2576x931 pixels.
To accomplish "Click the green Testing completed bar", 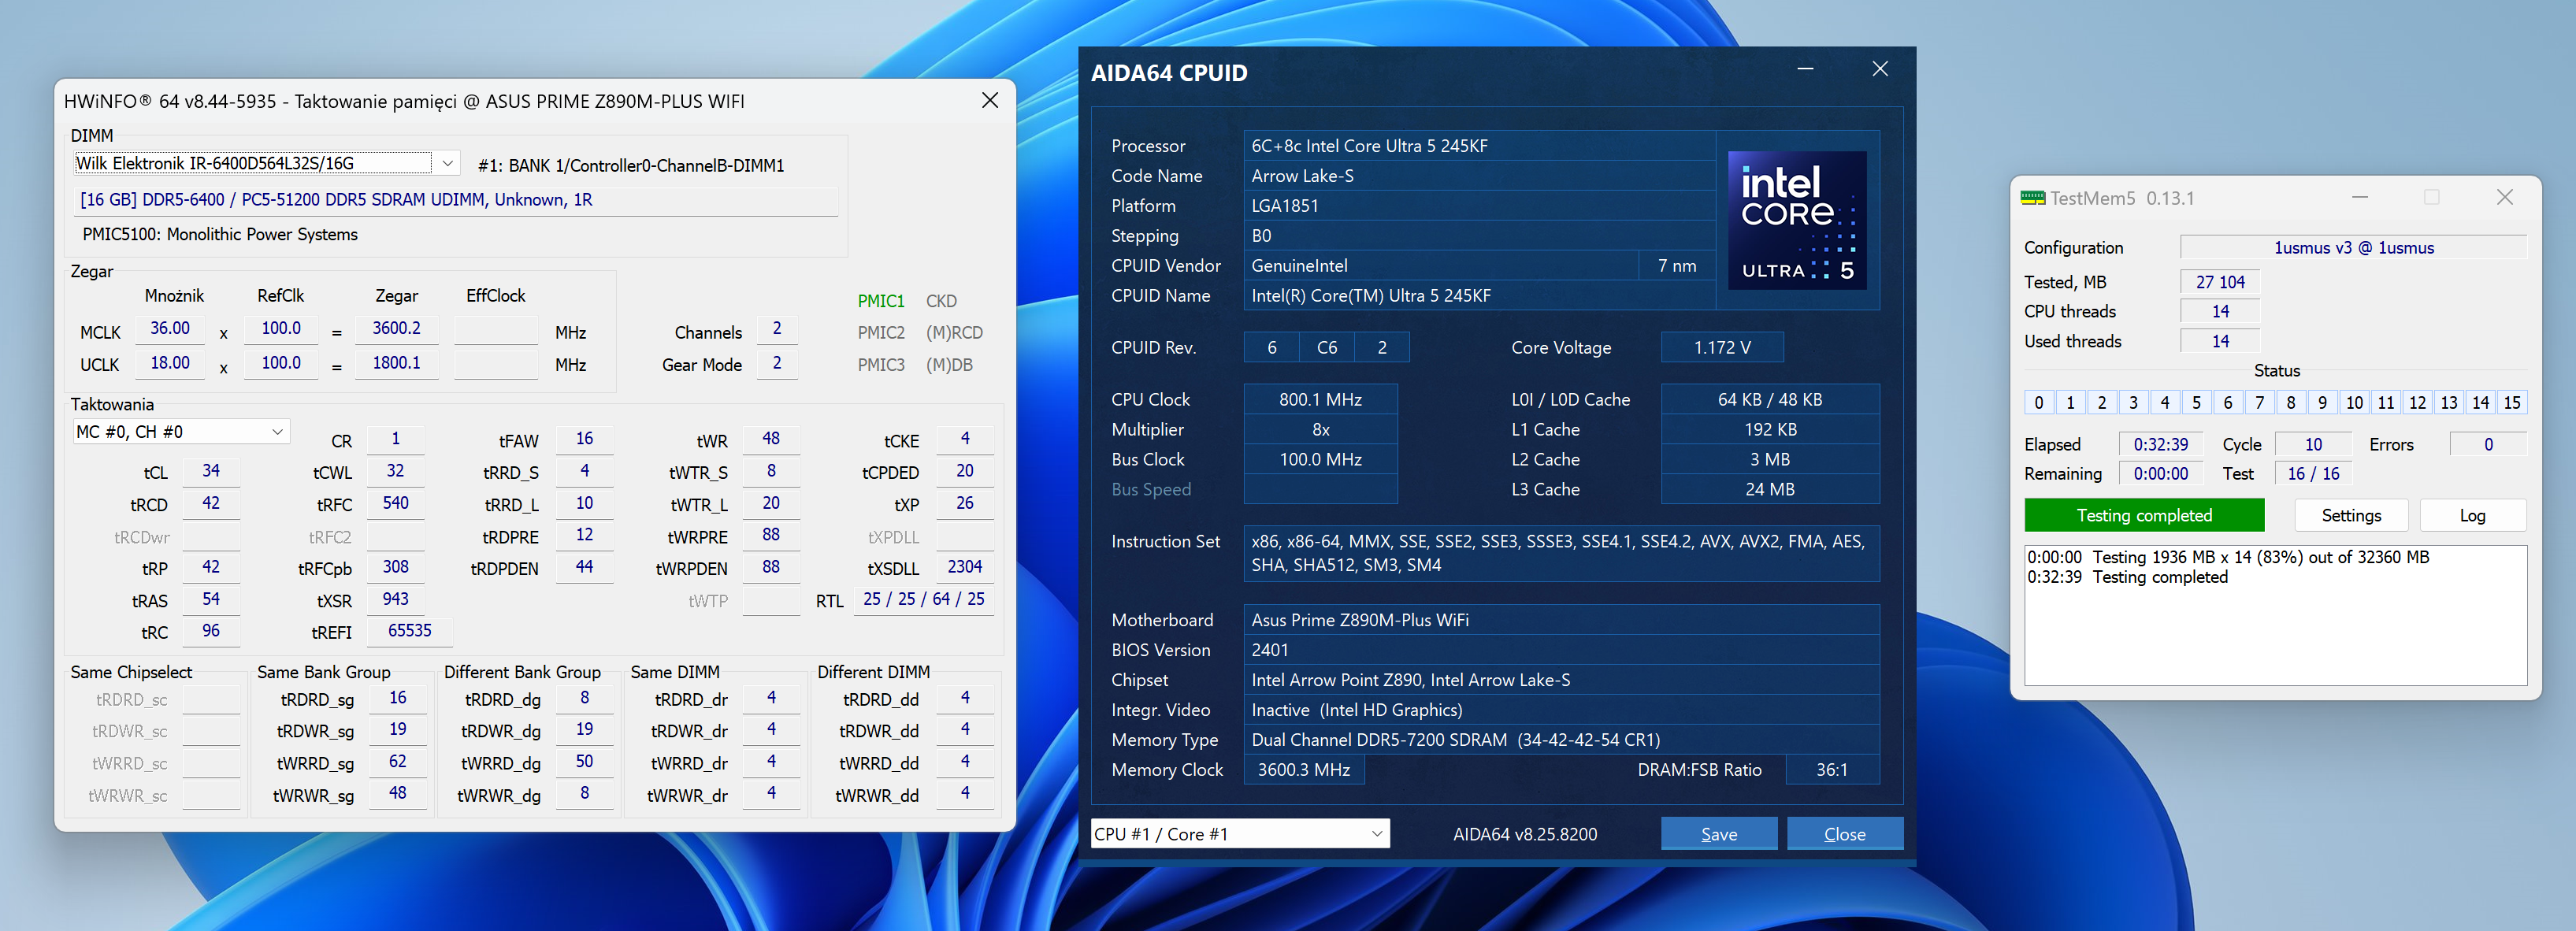I will tap(2143, 516).
